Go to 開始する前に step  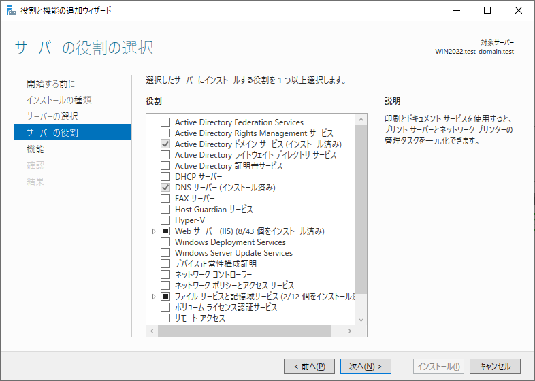coord(50,84)
